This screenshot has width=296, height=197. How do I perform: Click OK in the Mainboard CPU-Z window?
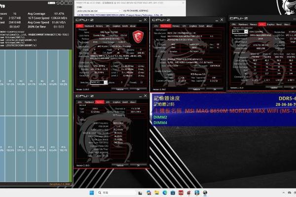pos(215,89)
